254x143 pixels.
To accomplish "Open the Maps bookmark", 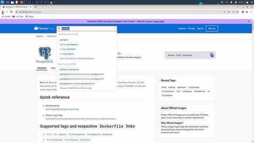I will [x=30, y=17].
